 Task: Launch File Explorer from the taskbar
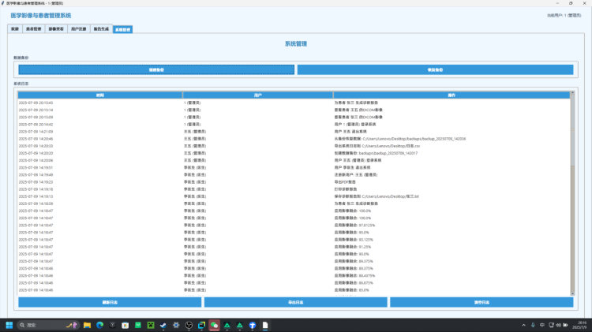[x=87, y=325]
